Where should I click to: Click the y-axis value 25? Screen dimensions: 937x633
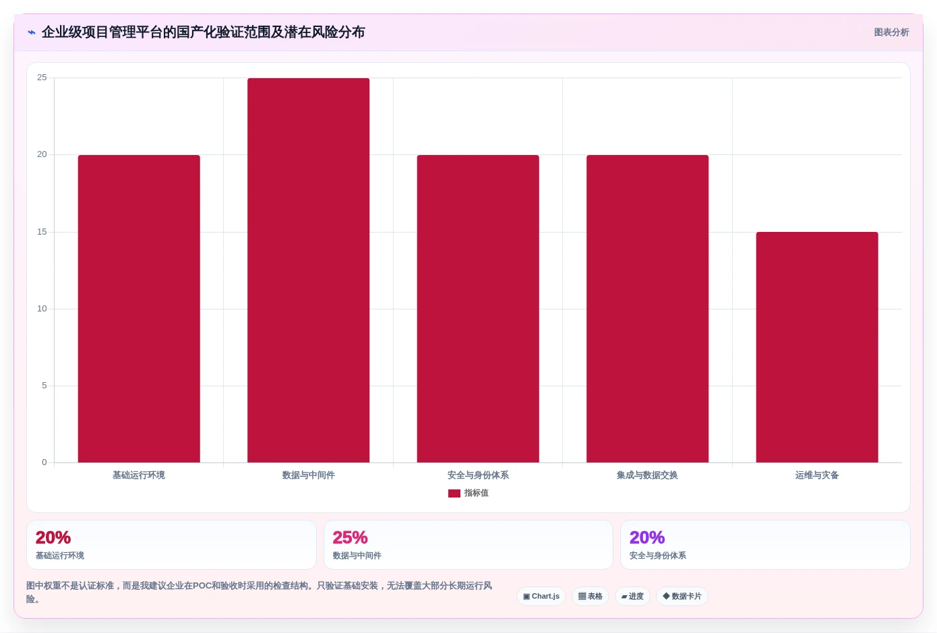pos(42,78)
